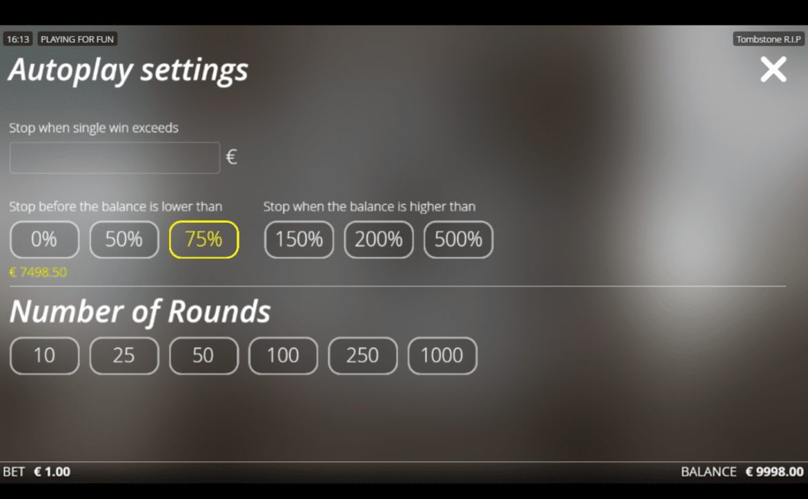Select 0% lower balance stop limit
This screenshot has width=808, height=499.
44,239
